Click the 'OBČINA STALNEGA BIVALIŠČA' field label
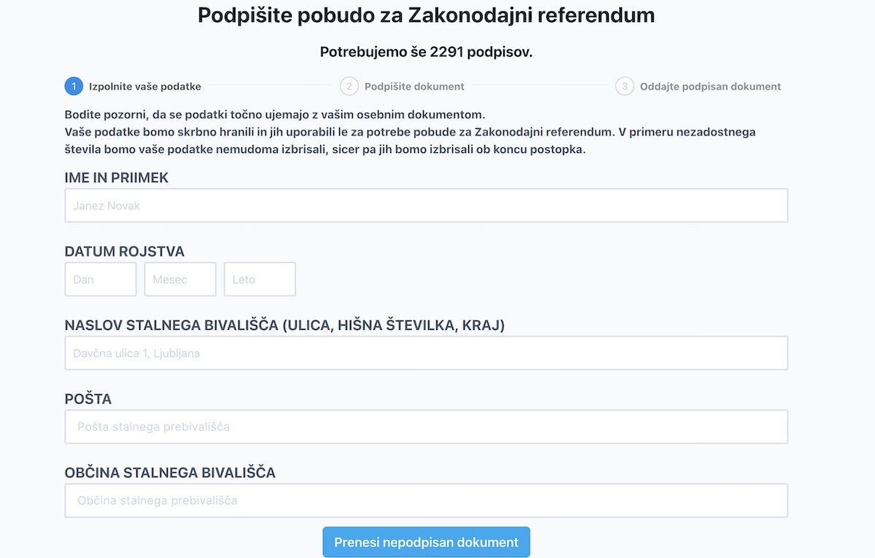The height and width of the screenshot is (558, 875). coord(170,473)
